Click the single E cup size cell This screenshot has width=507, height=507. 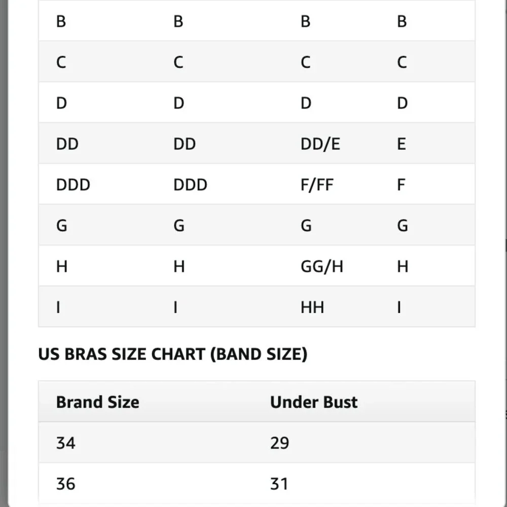(401, 144)
